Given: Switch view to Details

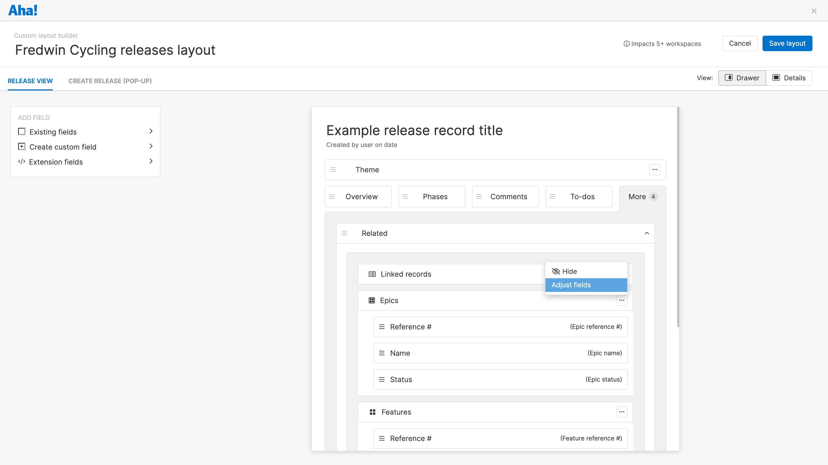Looking at the screenshot, I should coord(789,78).
